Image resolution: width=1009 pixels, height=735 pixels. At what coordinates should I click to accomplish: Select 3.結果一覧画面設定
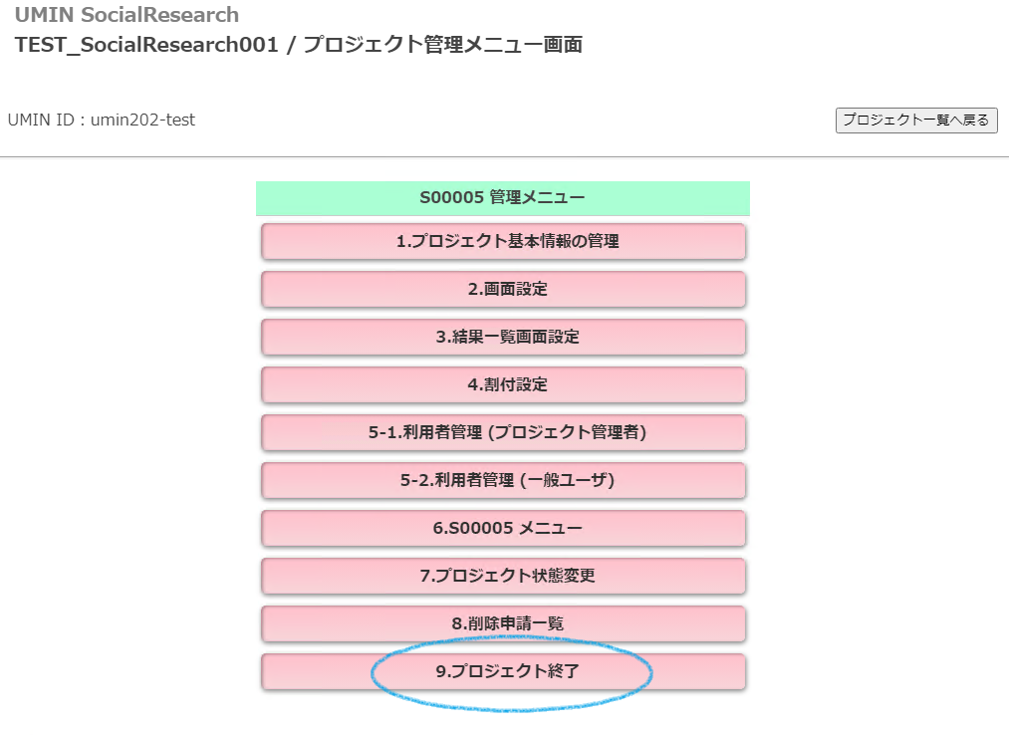pos(503,337)
